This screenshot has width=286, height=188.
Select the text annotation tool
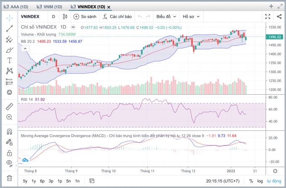click(10, 61)
